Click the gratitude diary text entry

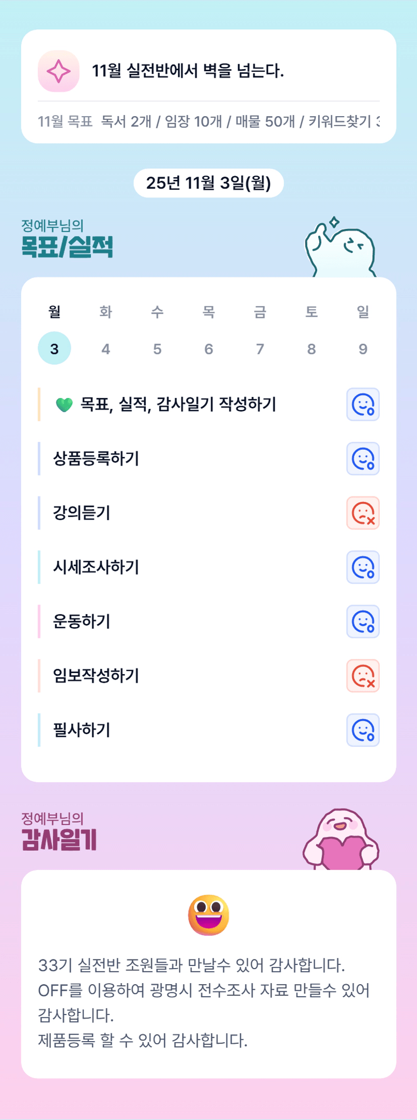tap(204, 1002)
